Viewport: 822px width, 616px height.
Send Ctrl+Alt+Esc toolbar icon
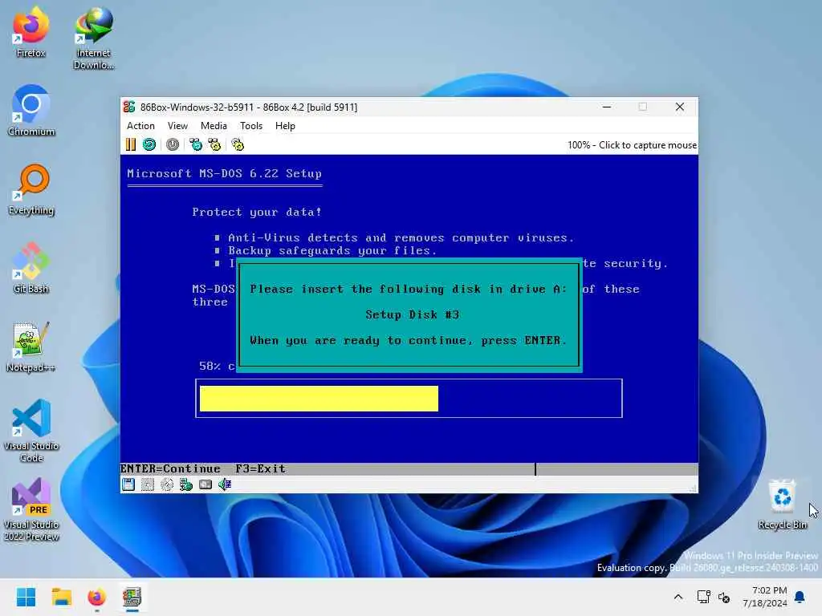click(x=214, y=144)
